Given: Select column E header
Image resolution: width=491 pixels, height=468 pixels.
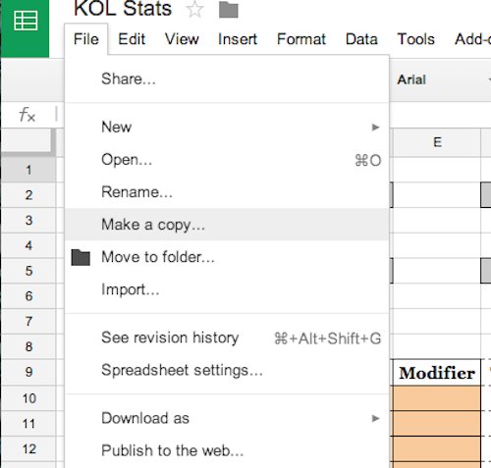Looking at the screenshot, I should coord(437,142).
